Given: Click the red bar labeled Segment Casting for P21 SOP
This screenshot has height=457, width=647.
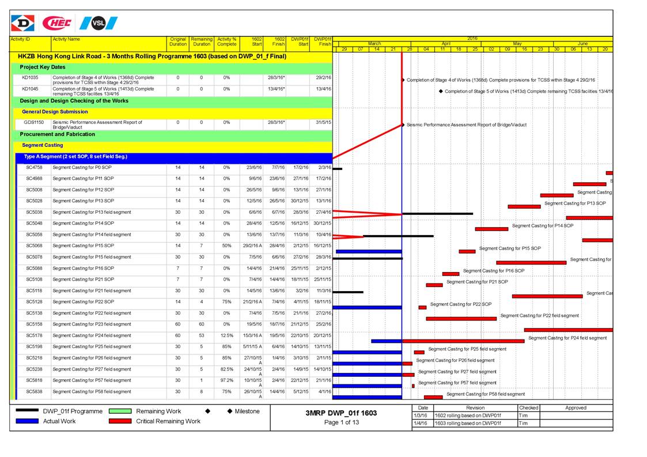Looking at the screenshot, I should pyautogui.click(x=434, y=285).
